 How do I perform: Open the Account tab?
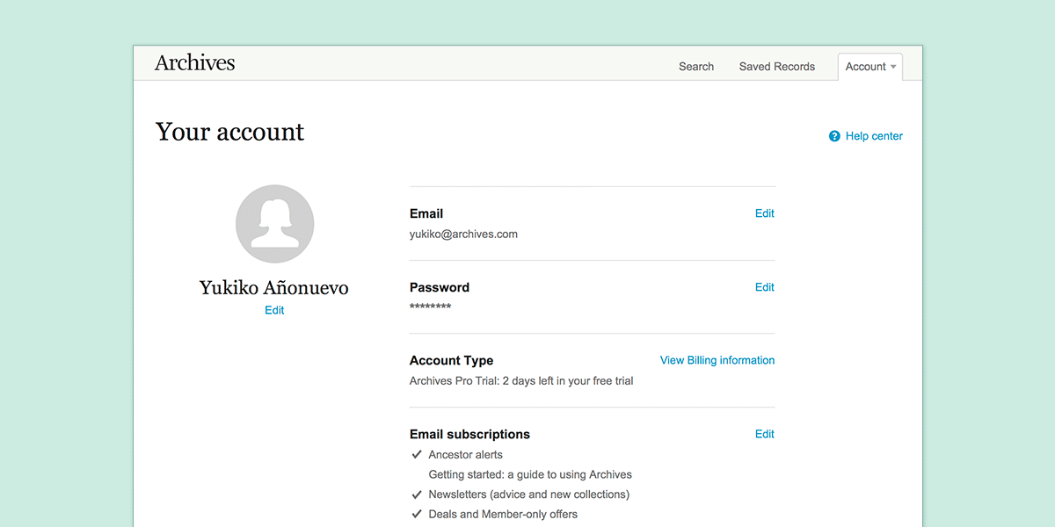coord(870,67)
